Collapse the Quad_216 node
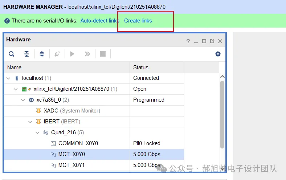This screenshot has height=180, width=286. point(37,132)
